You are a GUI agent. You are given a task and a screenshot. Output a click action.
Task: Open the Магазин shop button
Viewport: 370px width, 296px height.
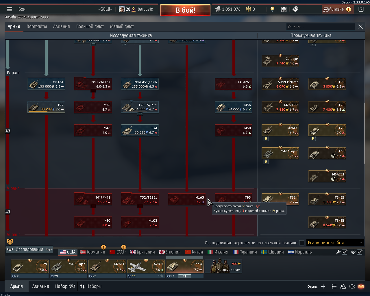337,9
